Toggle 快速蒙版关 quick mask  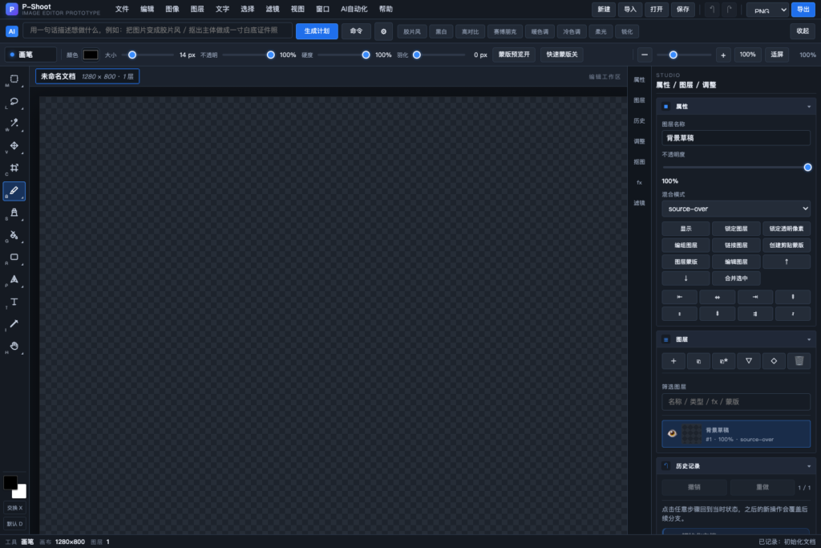(x=562, y=55)
